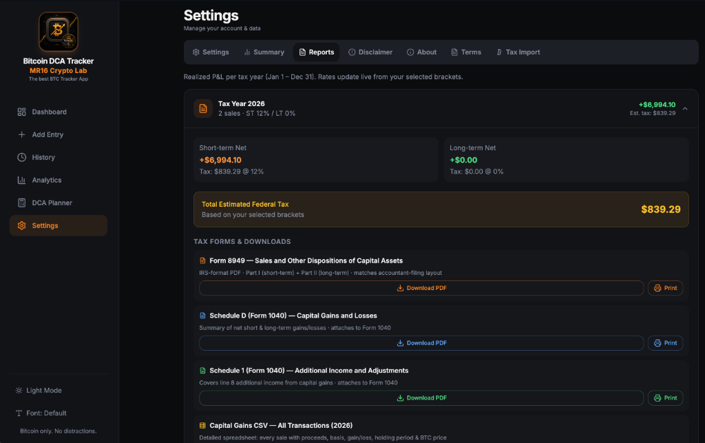The height and width of the screenshot is (443, 705).
Task: Click the Short-term Net +$6,994.10 value
Action: coord(220,160)
